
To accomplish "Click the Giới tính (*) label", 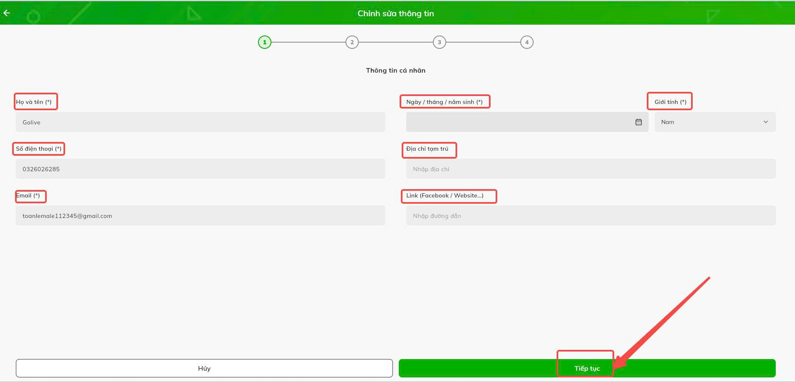I will coord(671,102).
